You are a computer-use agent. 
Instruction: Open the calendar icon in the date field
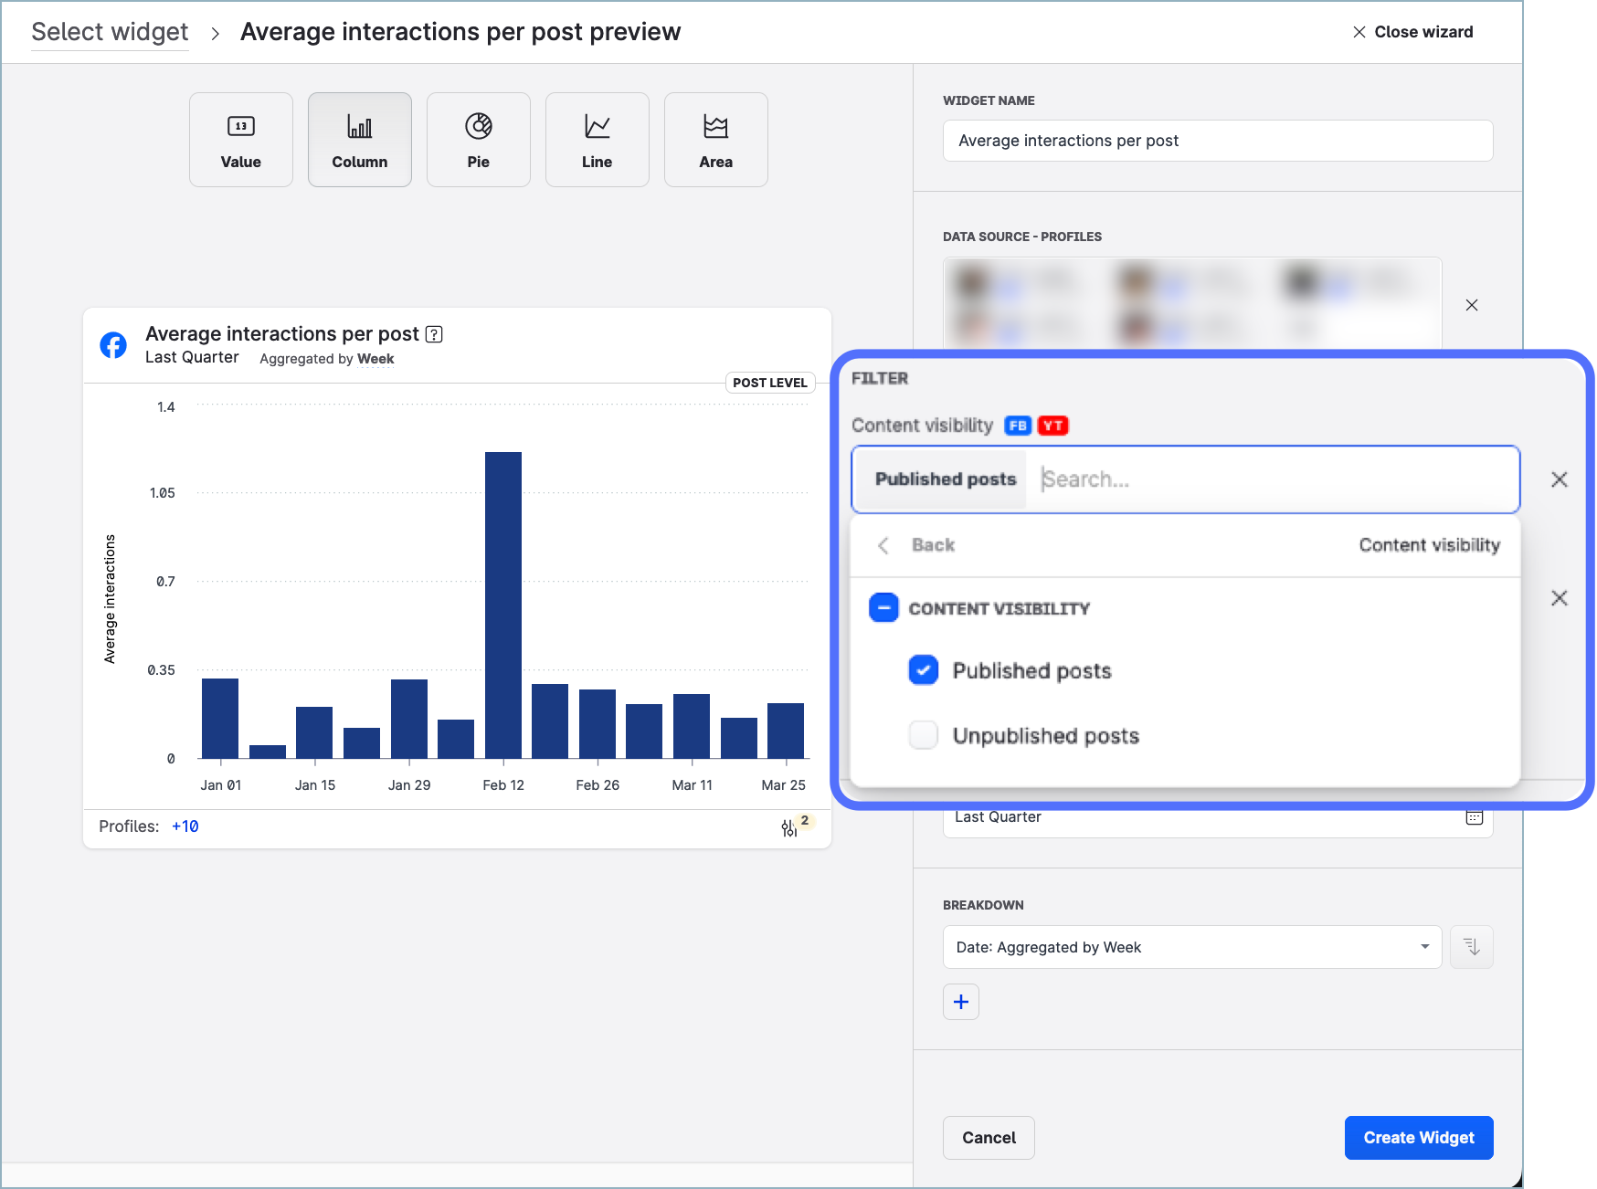point(1474,817)
